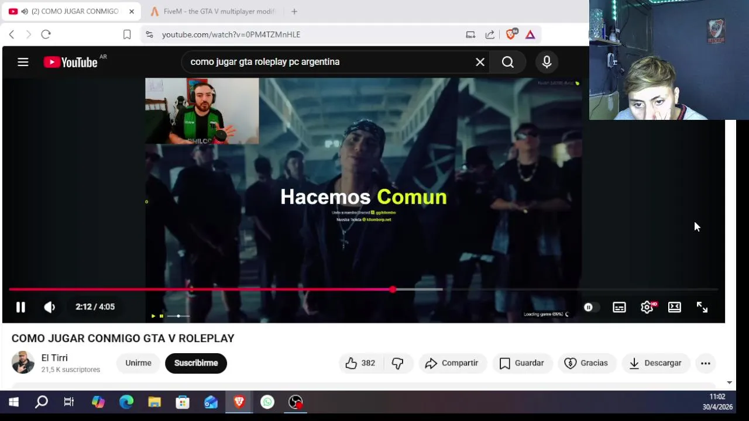Screen dimensions: 749x421
Task: Open the taskbar clock and date
Action: click(x=717, y=402)
